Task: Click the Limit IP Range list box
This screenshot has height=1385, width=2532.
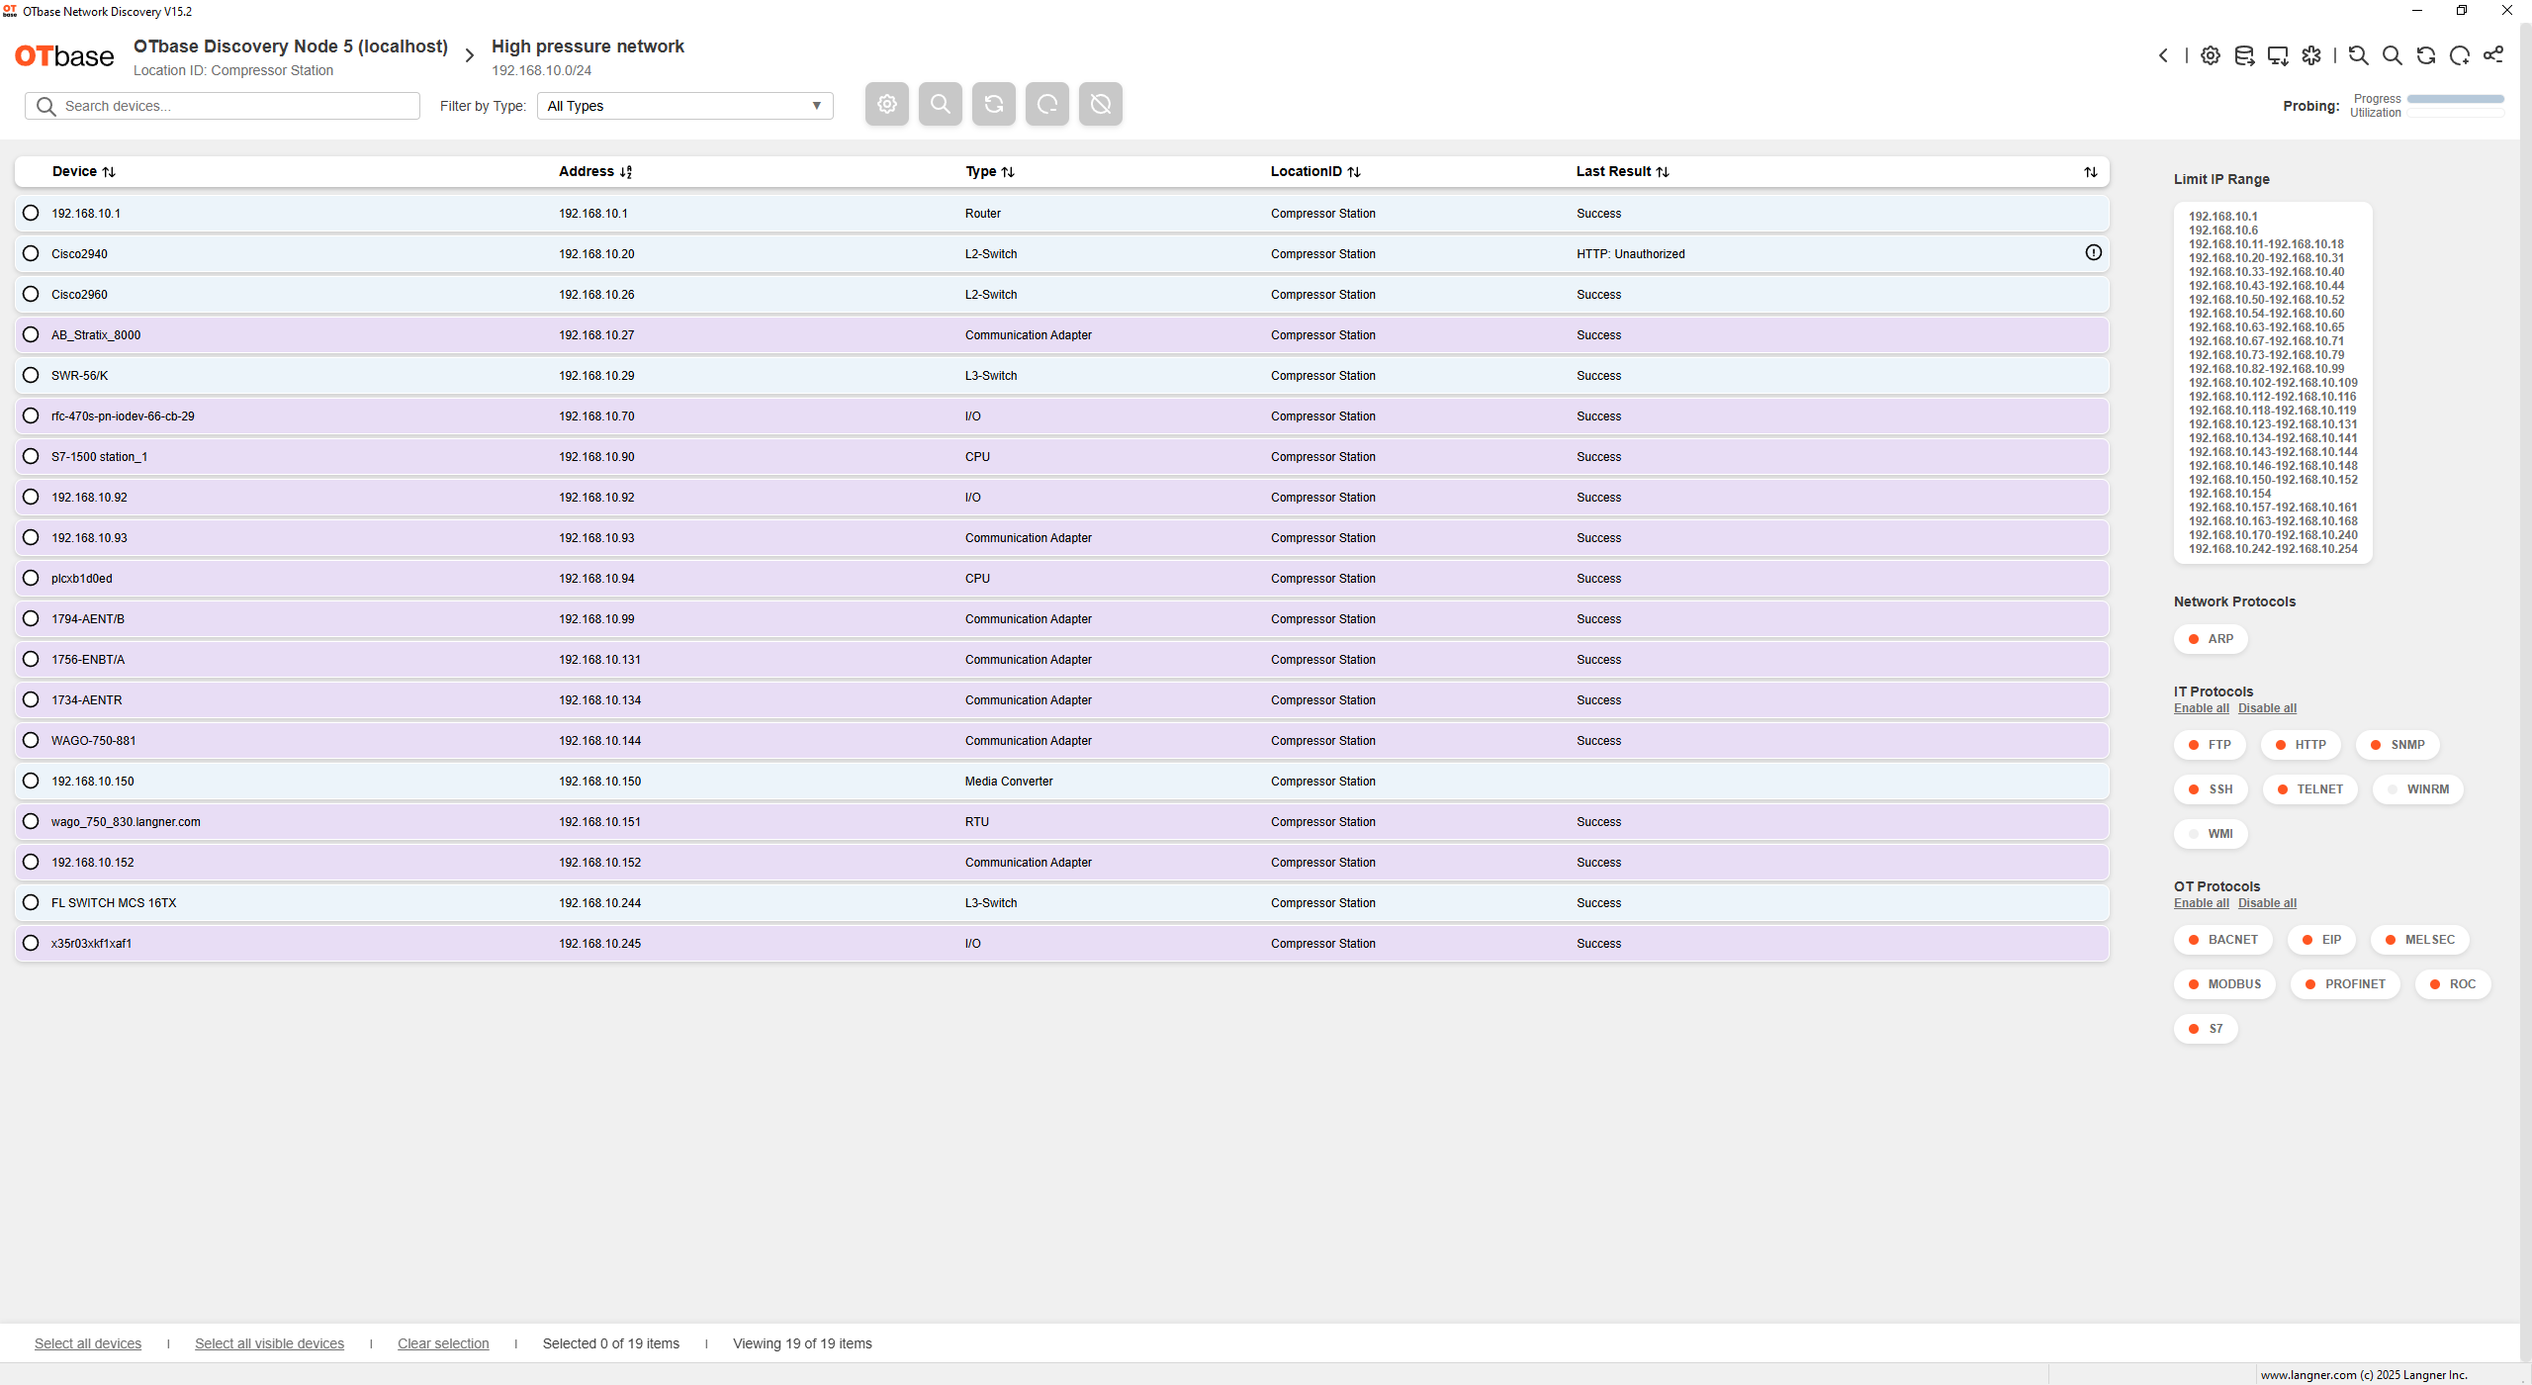Action: click(x=2273, y=383)
